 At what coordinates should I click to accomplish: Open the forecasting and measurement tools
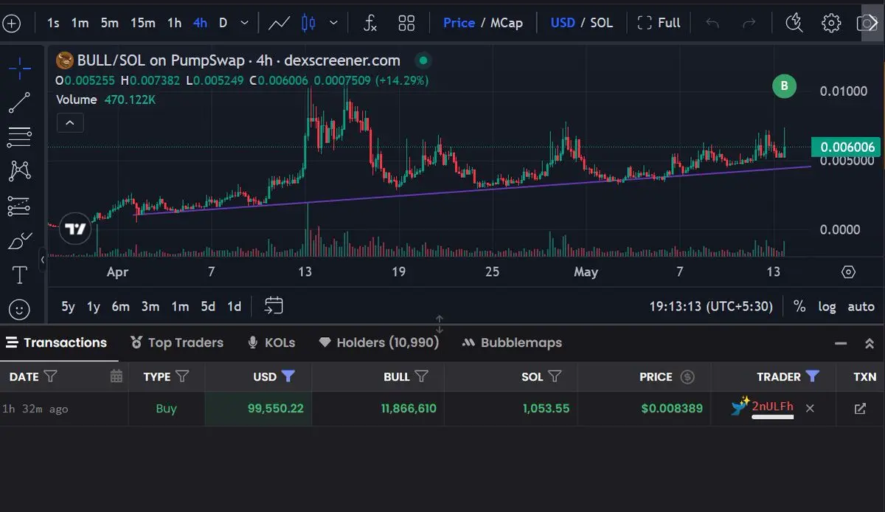[20, 206]
